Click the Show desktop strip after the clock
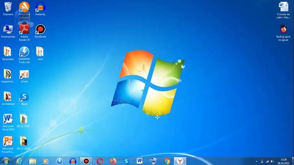 coord(293,161)
